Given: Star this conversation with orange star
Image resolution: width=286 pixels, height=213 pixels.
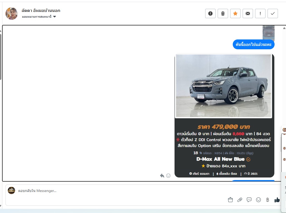Looking at the screenshot, I should click(x=235, y=13).
